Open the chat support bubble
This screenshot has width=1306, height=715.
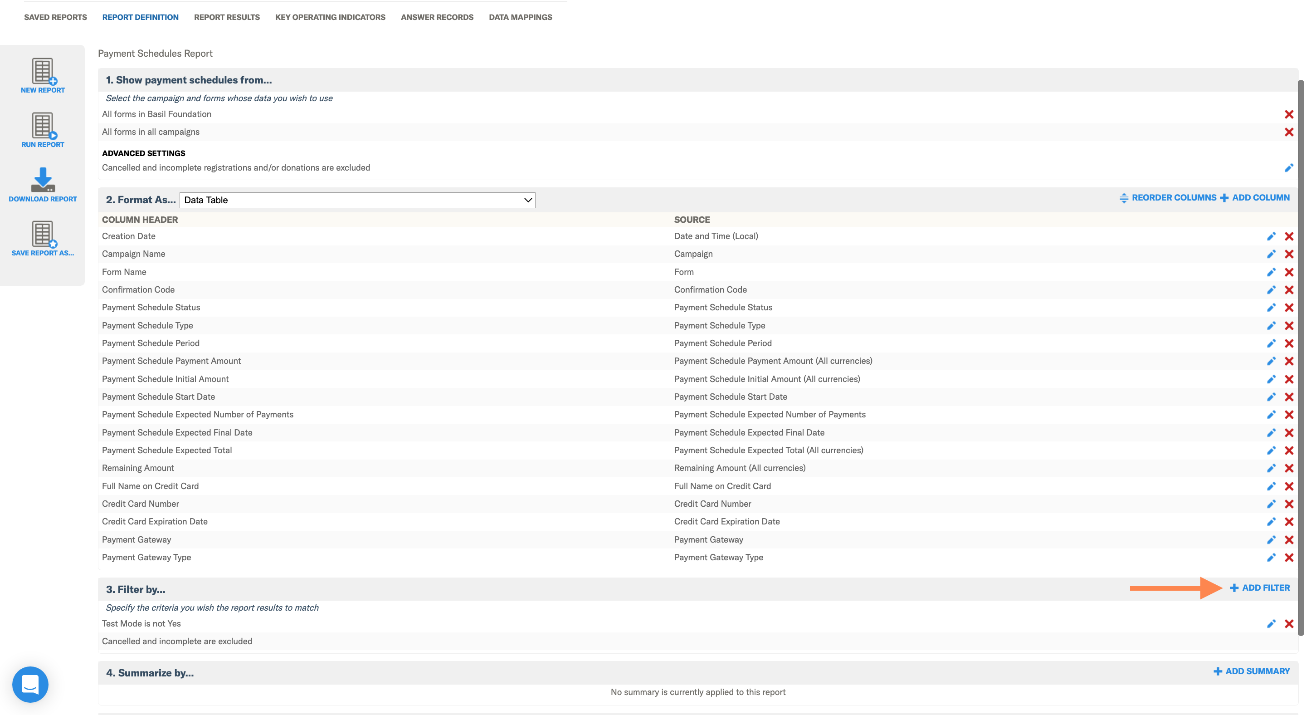(30, 684)
